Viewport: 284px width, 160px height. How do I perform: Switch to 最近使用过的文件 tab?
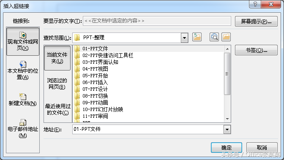tap(57, 109)
